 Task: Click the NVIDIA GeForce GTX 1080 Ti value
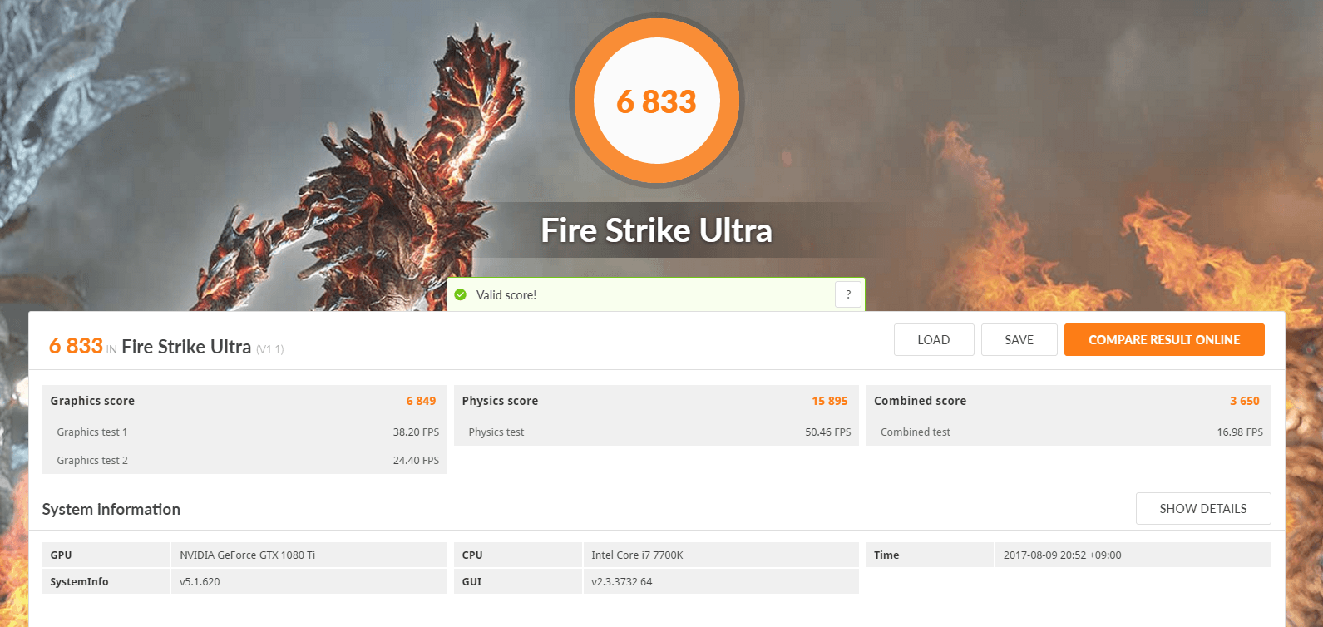(248, 555)
